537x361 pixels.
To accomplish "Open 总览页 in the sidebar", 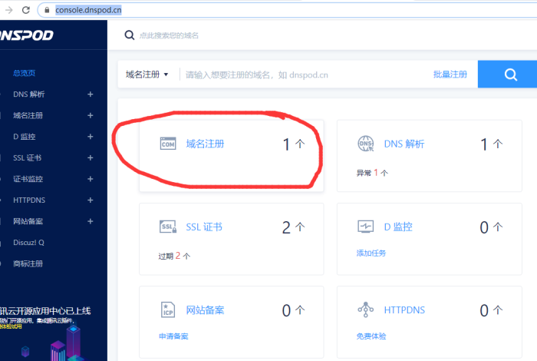I will 24,73.
